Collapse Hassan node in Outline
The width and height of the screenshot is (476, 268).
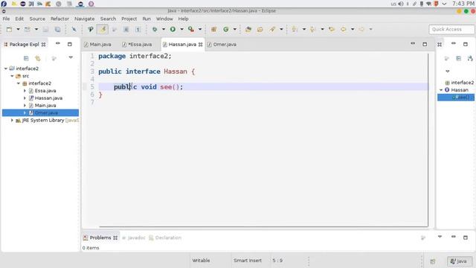pos(441,90)
